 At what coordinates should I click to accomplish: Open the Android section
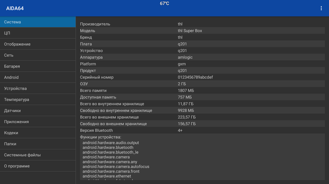coord(38,77)
